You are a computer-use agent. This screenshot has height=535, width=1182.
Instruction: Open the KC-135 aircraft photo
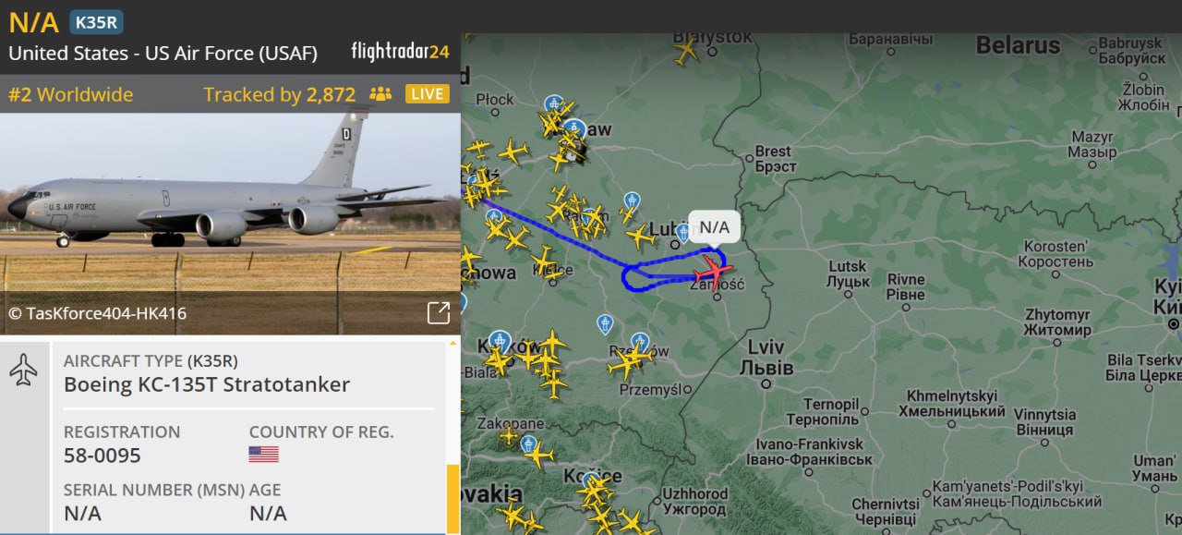click(230, 224)
